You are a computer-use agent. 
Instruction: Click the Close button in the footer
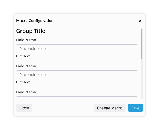coord(24,108)
